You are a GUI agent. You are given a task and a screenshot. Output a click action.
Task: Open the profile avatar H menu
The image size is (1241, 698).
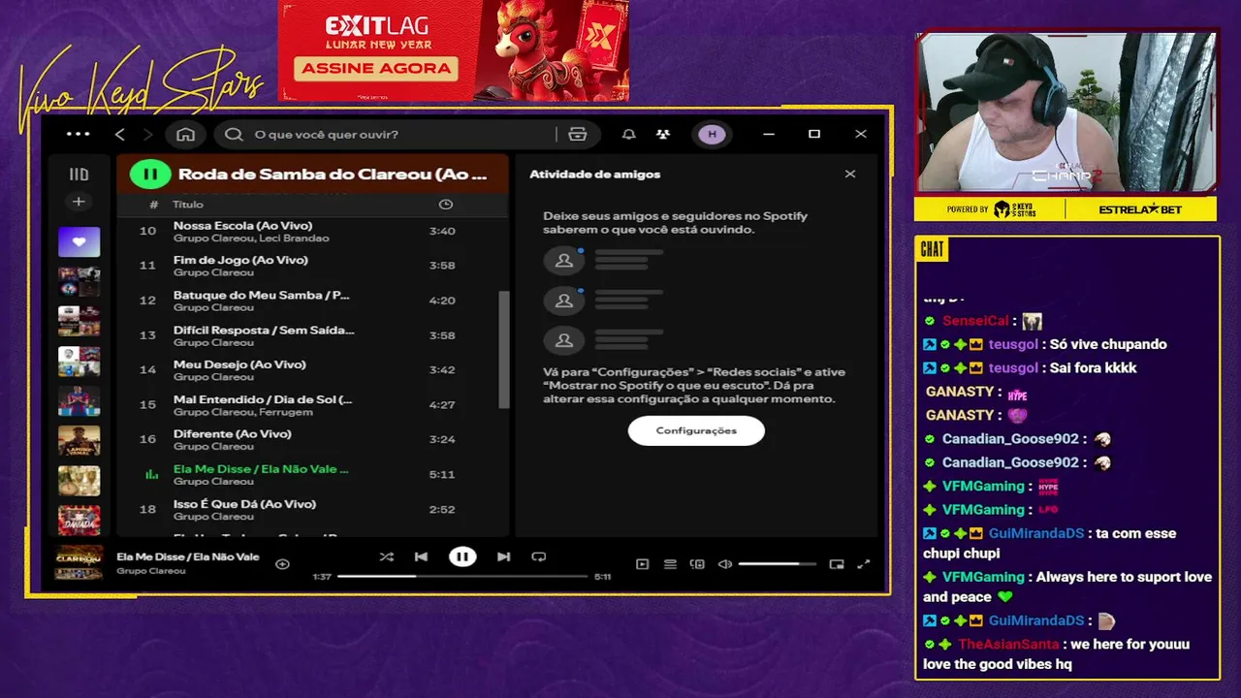click(x=713, y=134)
